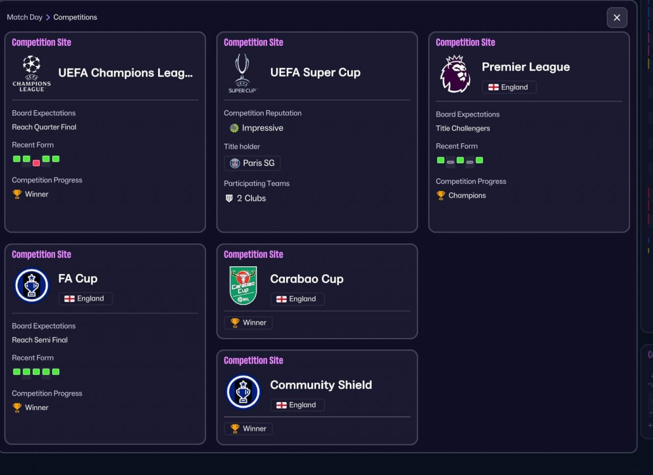The image size is (653, 475).
Task: Click the FA Cup England nation tag
Action: 85,298
